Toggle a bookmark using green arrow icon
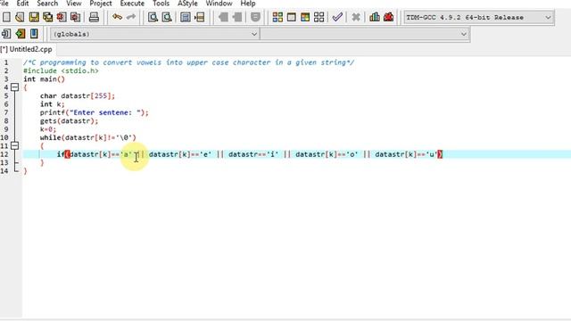Viewport: 571px width, 321px height. tap(20, 34)
